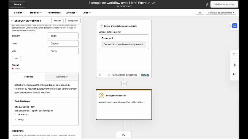Open the grid dots icon on right sidebar
Viewport: 248px width, 139px height.
tap(235, 54)
